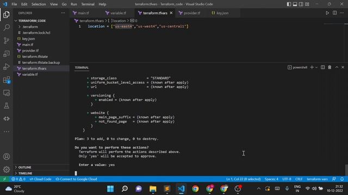The height and width of the screenshot is (195, 348).
Task: Open the Source Control view
Action: click(7, 41)
